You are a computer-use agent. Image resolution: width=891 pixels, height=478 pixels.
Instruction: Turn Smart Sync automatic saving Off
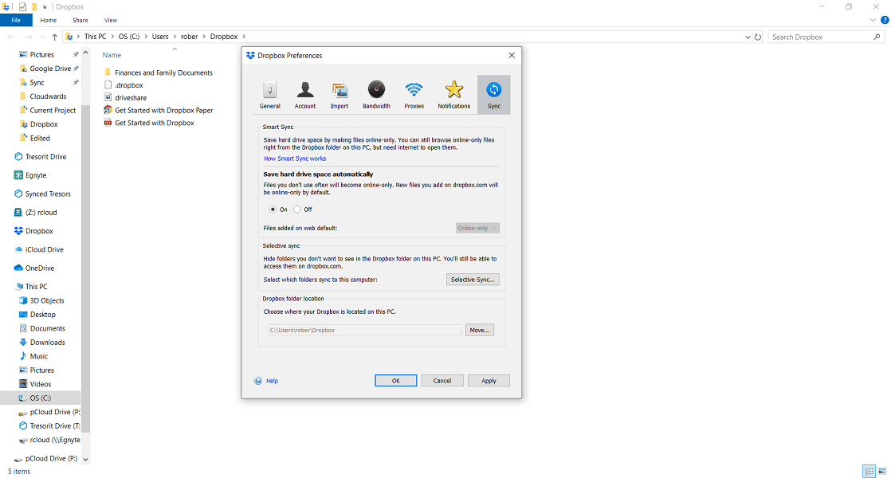(297, 210)
